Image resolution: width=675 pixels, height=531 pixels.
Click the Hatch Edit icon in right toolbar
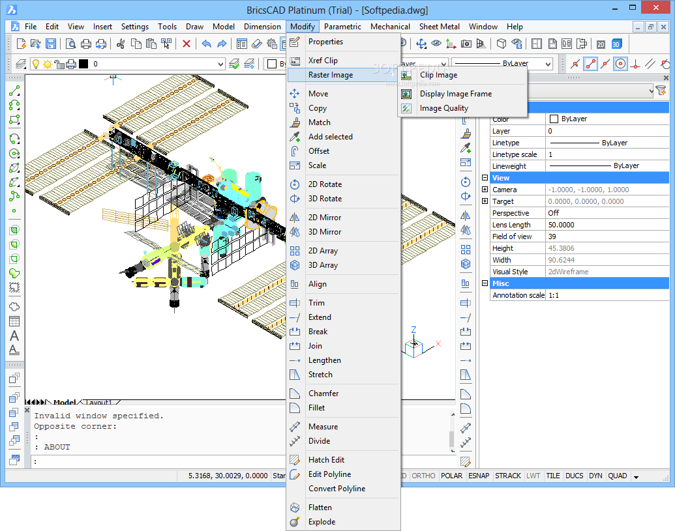pos(466,462)
